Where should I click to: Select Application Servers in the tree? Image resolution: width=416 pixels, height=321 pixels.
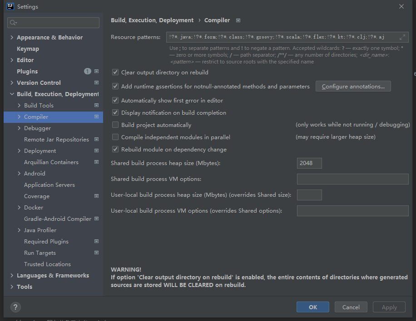[x=50, y=185]
